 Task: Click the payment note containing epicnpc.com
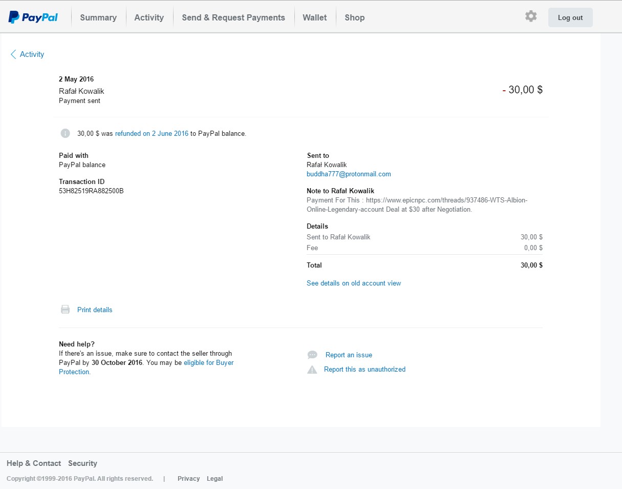[417, 205]
